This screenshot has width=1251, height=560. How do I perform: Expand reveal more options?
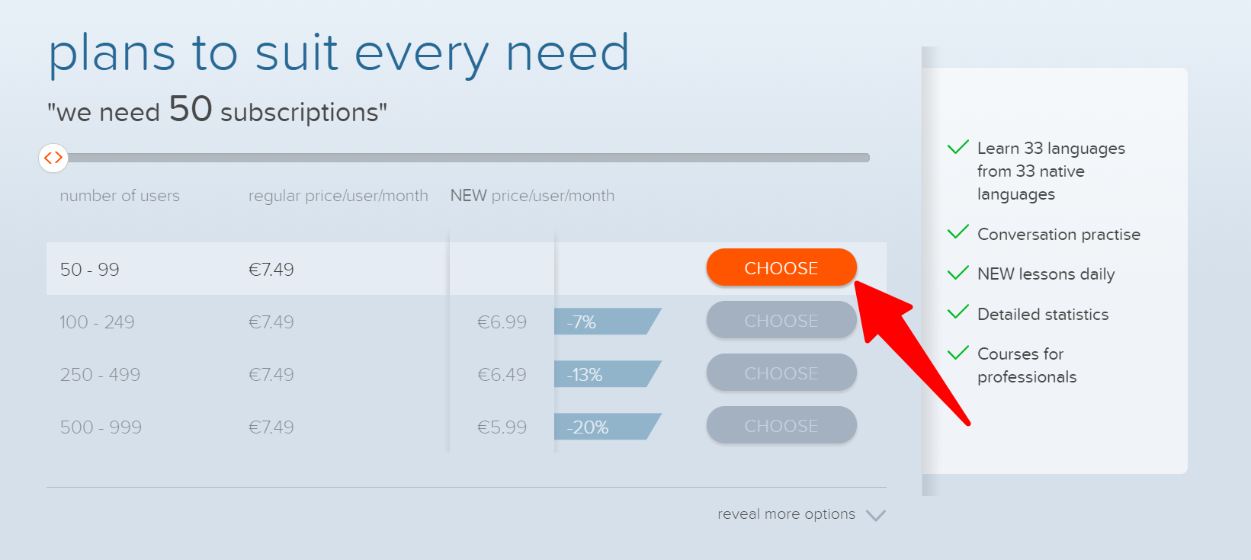[x=785, y=514]
